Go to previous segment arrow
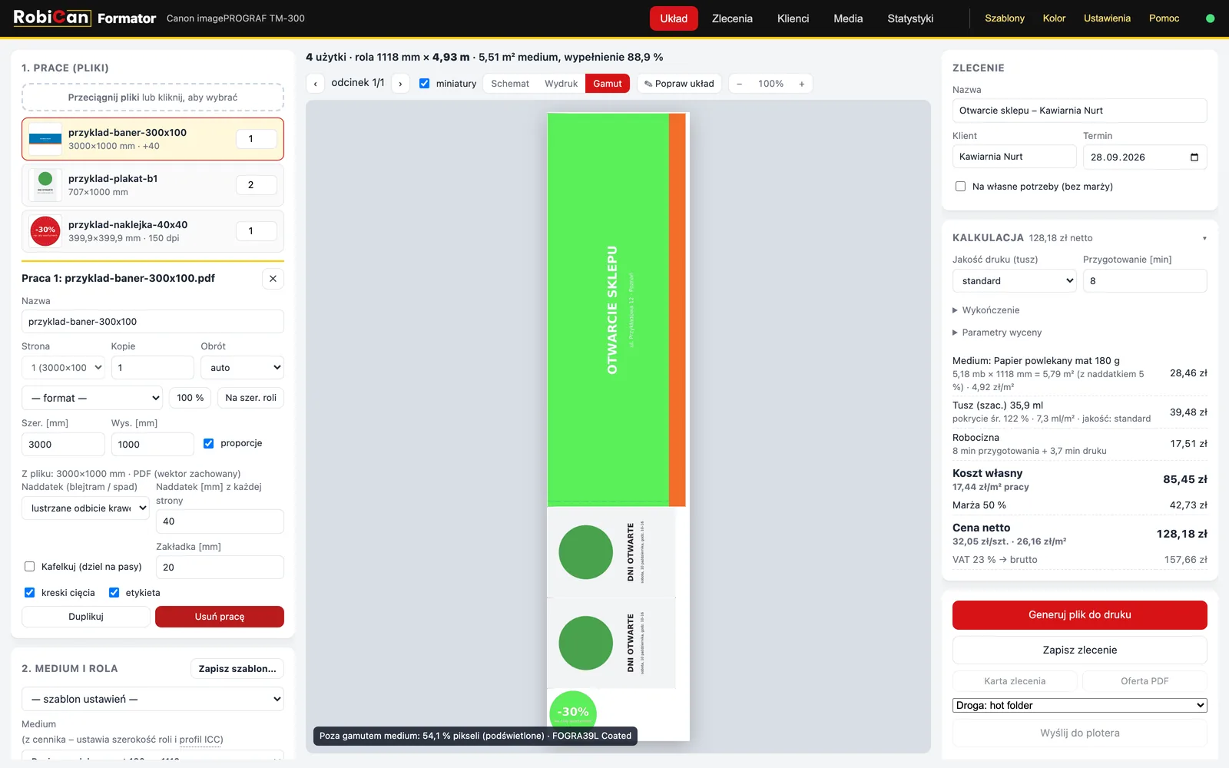Screen dimensions: 1229x768 [315, 84]
